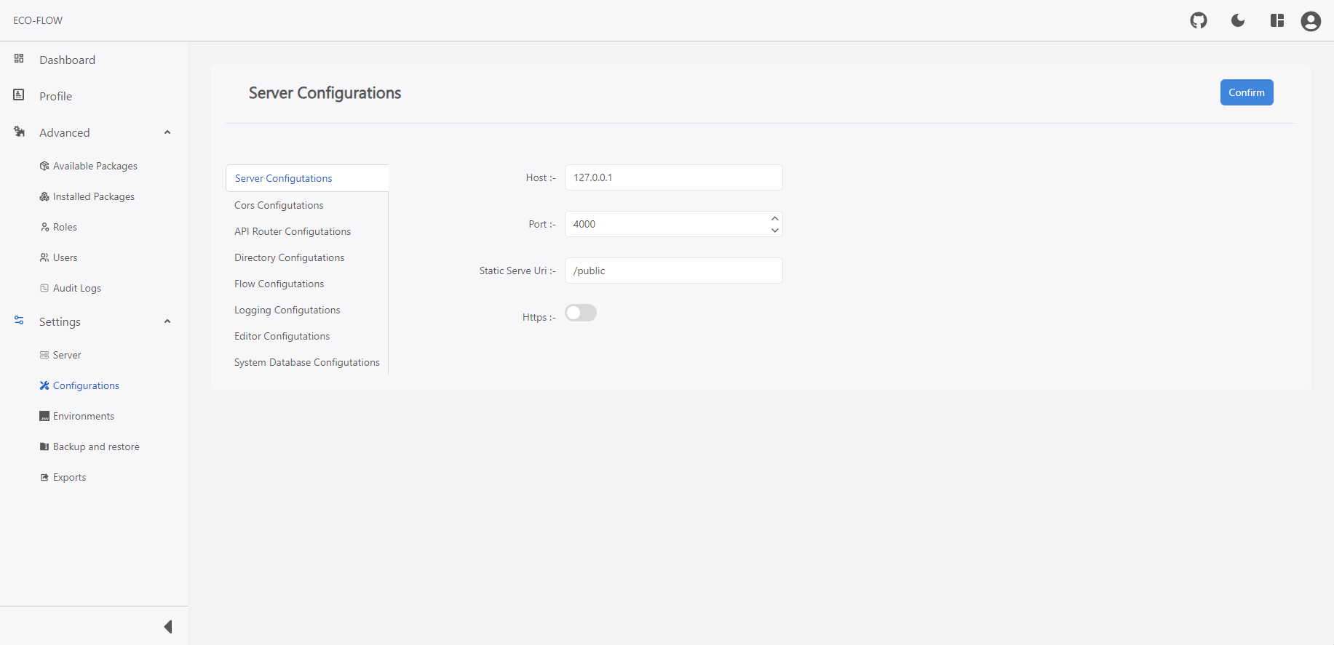Screen dimensions: 1334x645
Task: Enable the Https switch
Action: coord(581,313)
